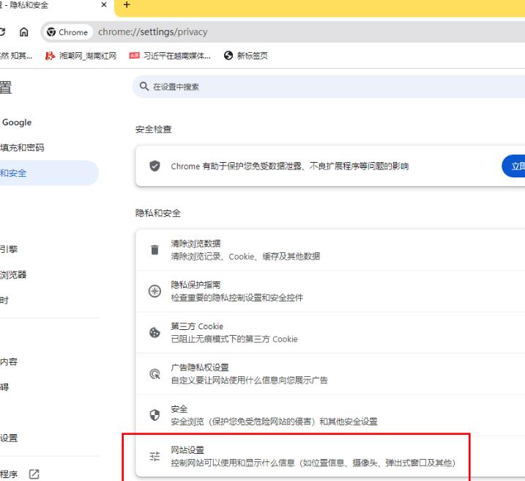
Task: Click 已阻止无痕模式下的第三方 Cookie text
Action: (x=234, y=339)
